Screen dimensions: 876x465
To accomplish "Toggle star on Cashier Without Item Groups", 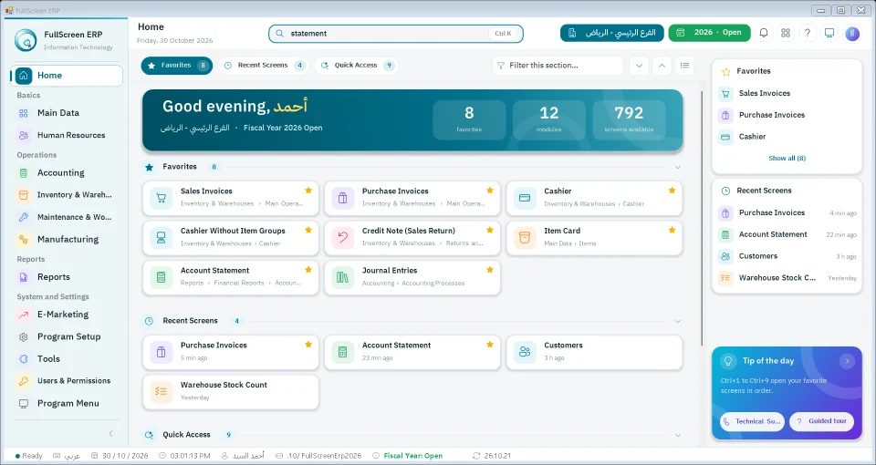I will pyautogui.click(x=308, y=230).
